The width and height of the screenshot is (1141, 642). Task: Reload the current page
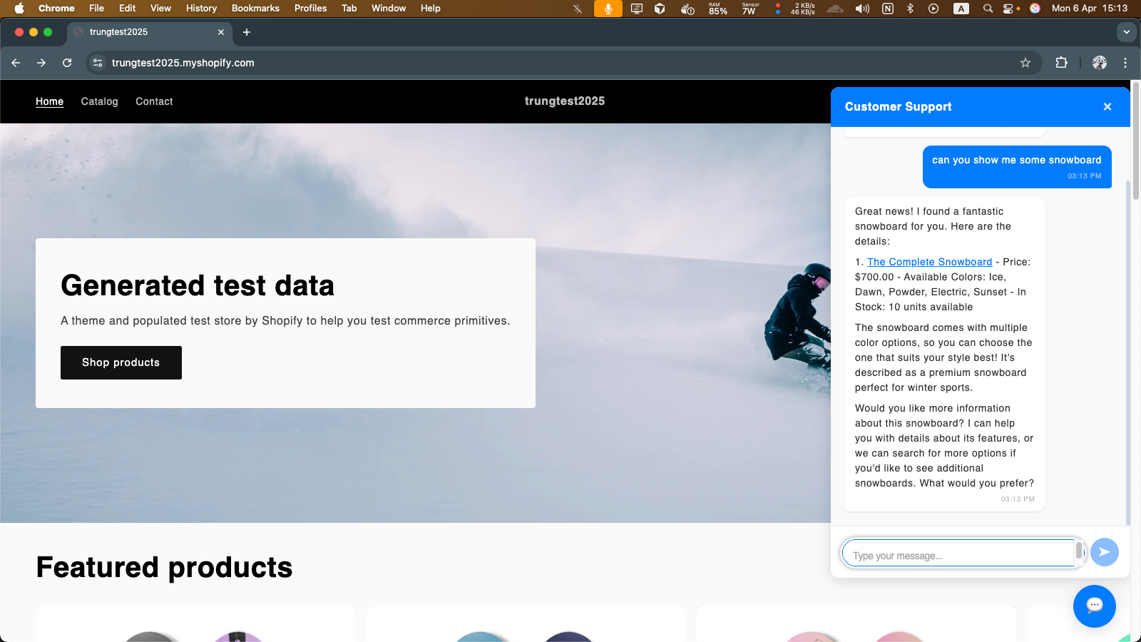pyautogui.click(x=67, y=63)
